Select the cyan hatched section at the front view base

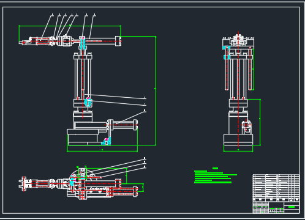coord(107,141)
